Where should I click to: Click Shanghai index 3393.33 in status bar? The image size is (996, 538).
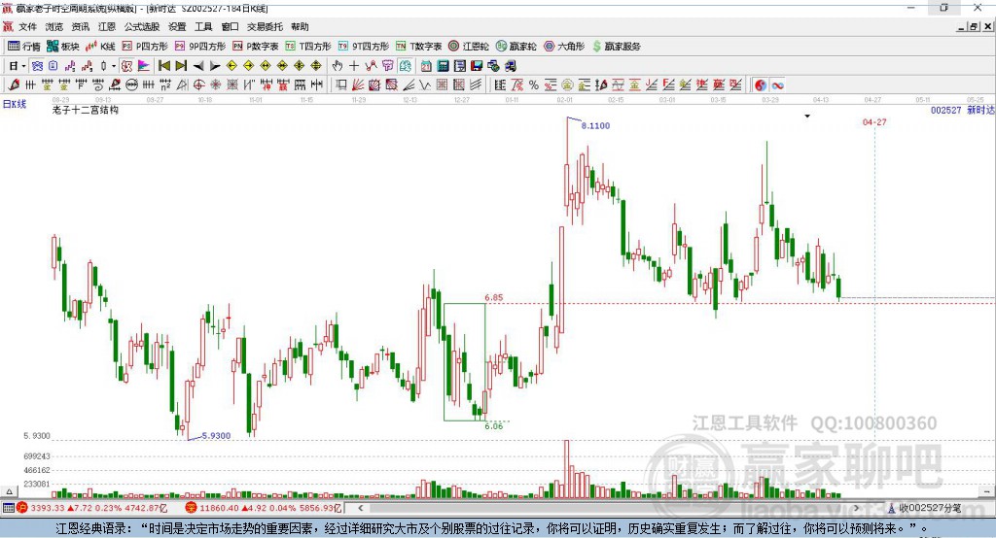(x=47, y=508)
